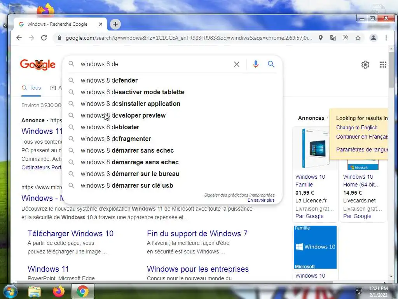The height and width of the screenshot is (299, 398).
Task: Click the taskbar clock showing 12:21 PM
Action: click(x=378, y=292)
